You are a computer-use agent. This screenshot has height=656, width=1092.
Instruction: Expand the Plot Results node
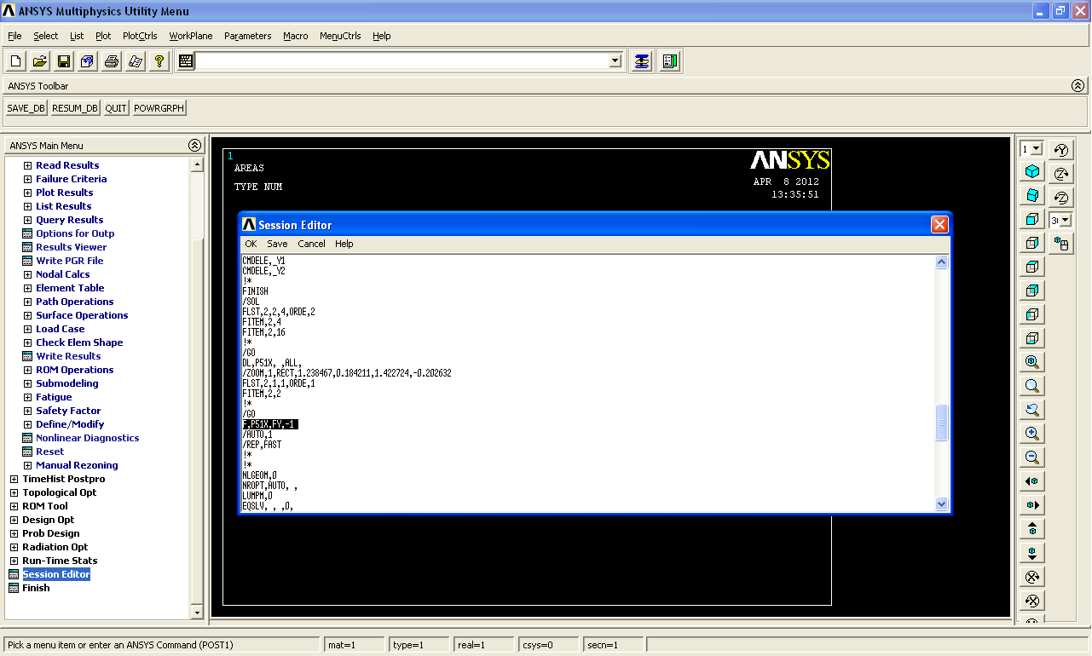click(27, 193)
